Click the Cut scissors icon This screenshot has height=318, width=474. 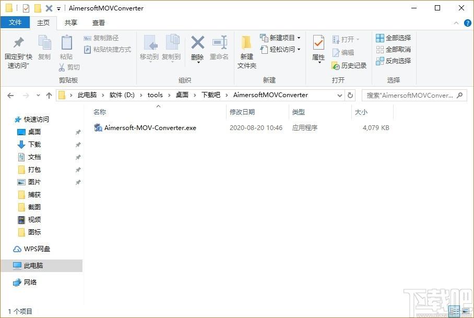pos(62,67)
